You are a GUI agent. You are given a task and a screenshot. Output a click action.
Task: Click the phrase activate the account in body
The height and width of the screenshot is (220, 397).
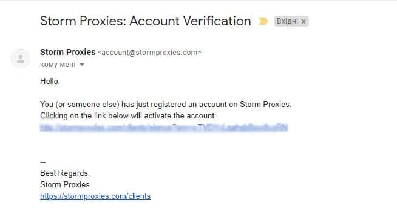[x=194, y=116]
